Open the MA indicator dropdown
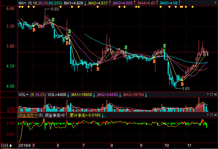218x149 pixels. pyautogui.click(x=22, y=3)
